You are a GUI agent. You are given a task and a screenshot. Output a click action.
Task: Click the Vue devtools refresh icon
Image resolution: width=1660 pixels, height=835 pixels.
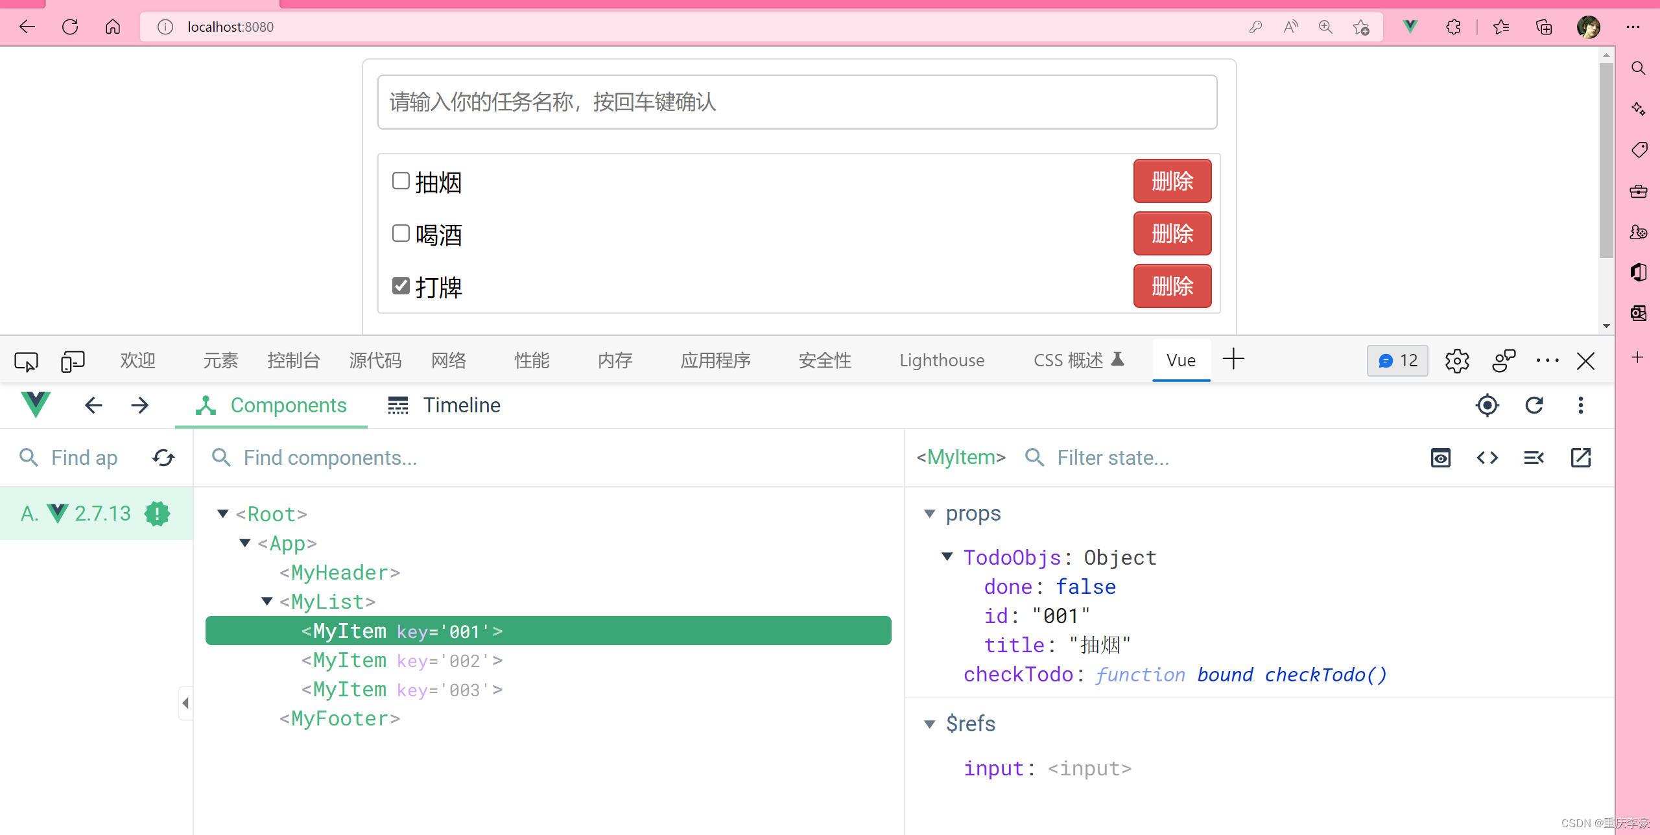[1534, 405]
